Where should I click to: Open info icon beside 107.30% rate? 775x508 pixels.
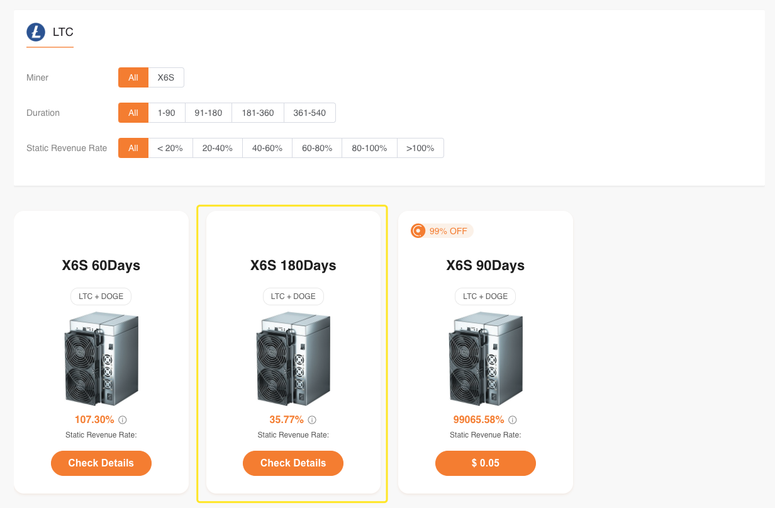point(123,420)
